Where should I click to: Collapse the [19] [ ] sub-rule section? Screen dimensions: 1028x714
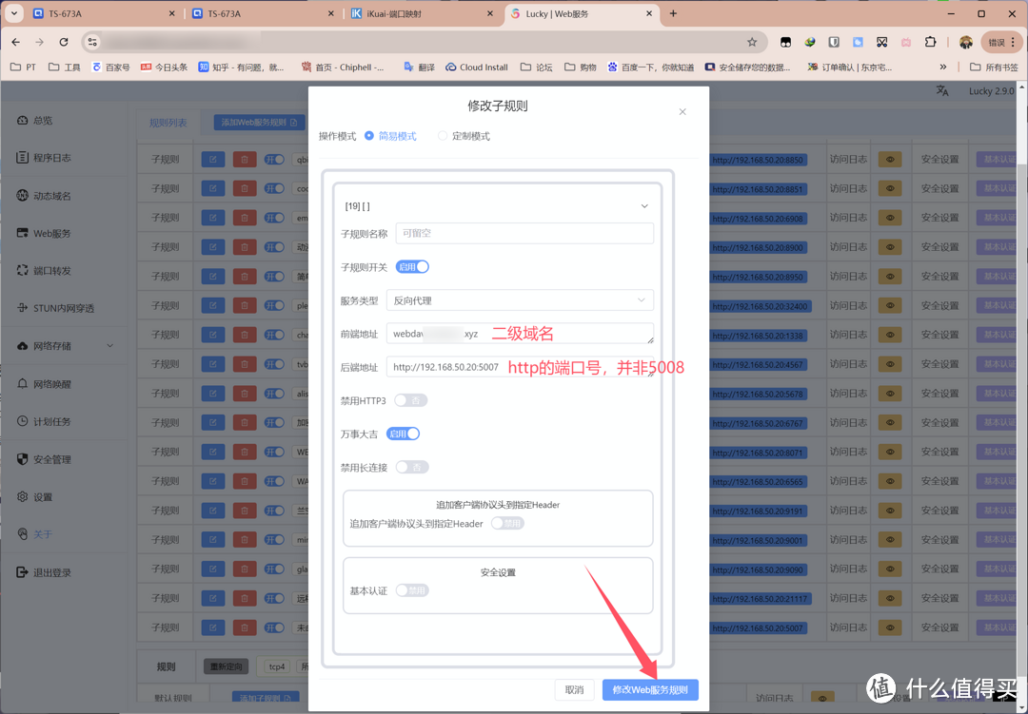pyautogui.click(x=643, y=206)
